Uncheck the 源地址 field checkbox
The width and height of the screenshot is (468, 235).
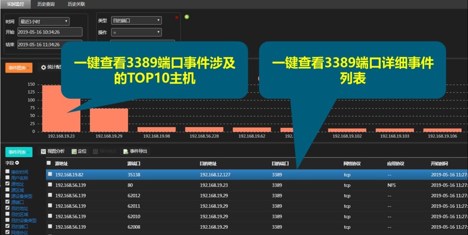click(x=7, y=184)
